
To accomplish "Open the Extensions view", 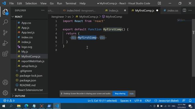I will 5,54.
